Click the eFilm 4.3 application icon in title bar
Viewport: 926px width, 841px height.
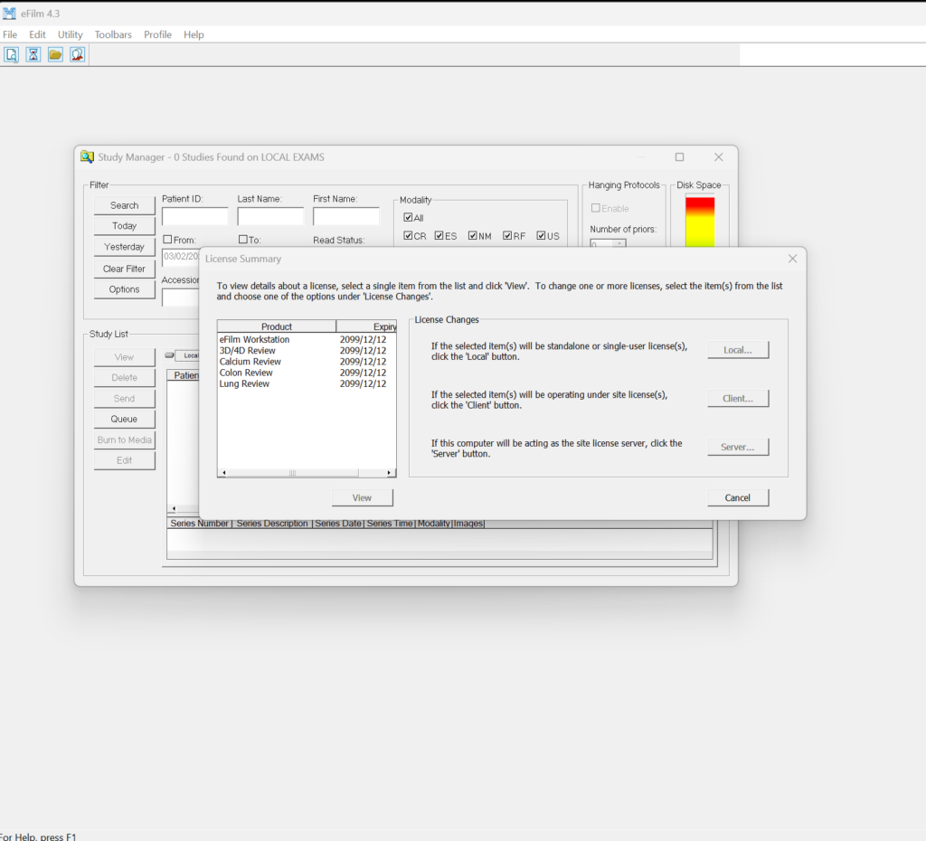(9, 13)
